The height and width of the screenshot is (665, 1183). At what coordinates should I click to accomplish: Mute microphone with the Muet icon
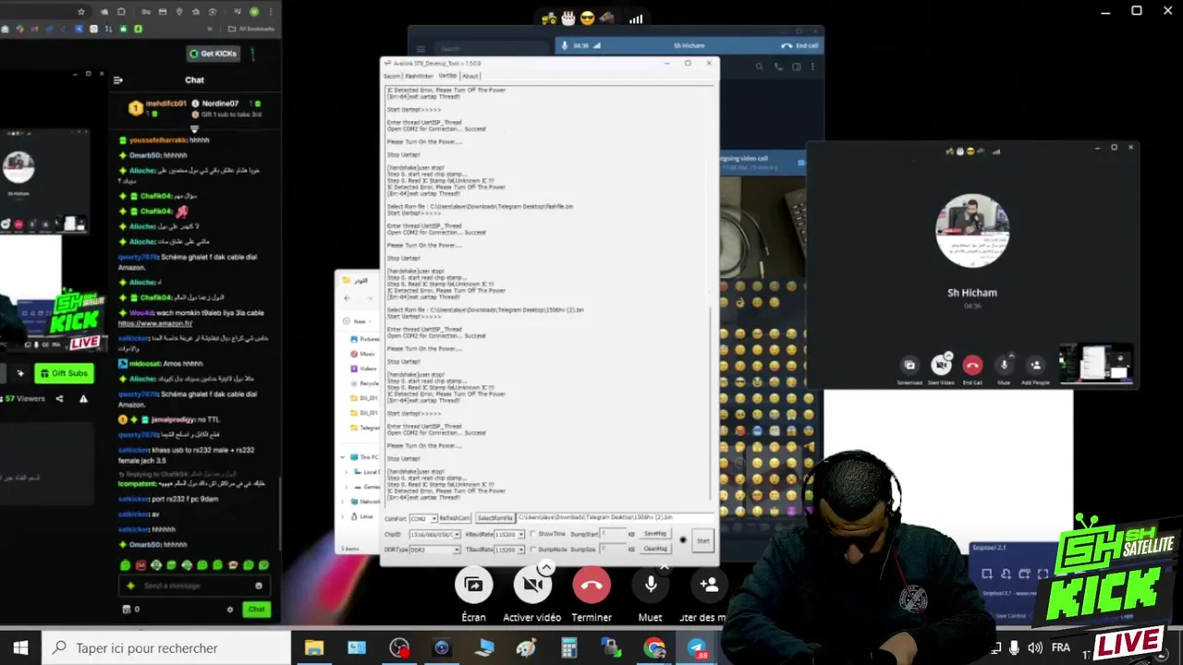coord(651,585)
